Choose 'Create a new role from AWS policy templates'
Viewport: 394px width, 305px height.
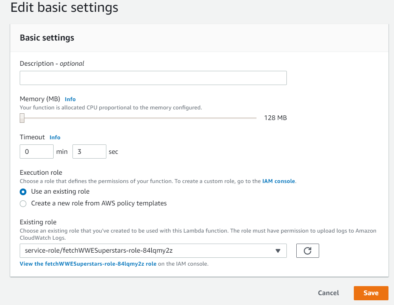pyautogui.click(x=23, y=203)
